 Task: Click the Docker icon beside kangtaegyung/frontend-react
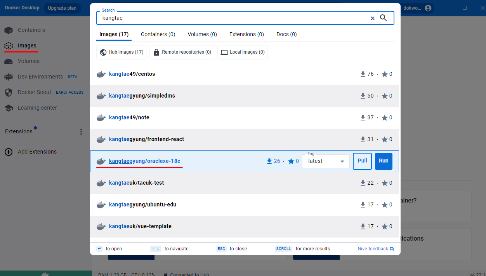click(101, 140)
